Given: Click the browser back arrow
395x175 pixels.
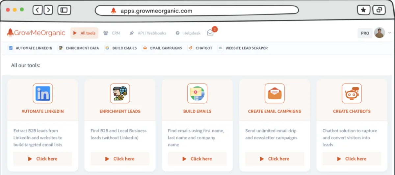Looking at the screenshot, I should click(38, 10).
